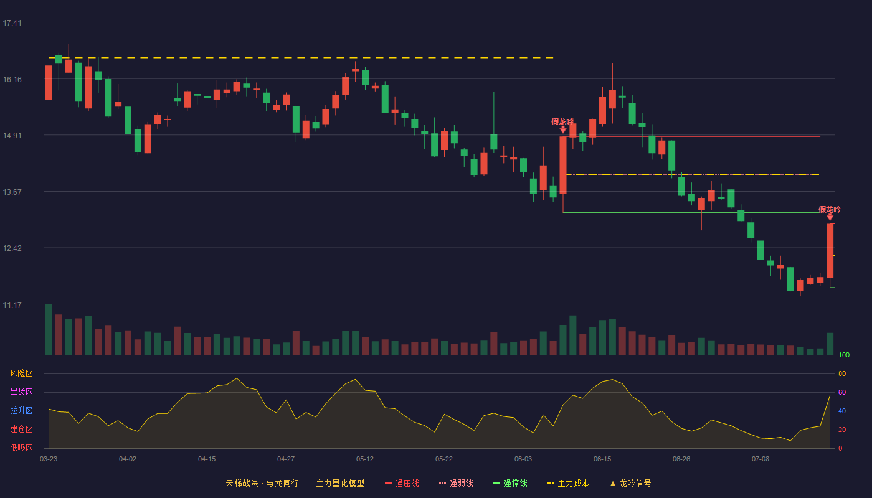This screenshot has width=872, height=498.
Task: Click the orange 80 indicator axis value
Action: tap(842, 374)
